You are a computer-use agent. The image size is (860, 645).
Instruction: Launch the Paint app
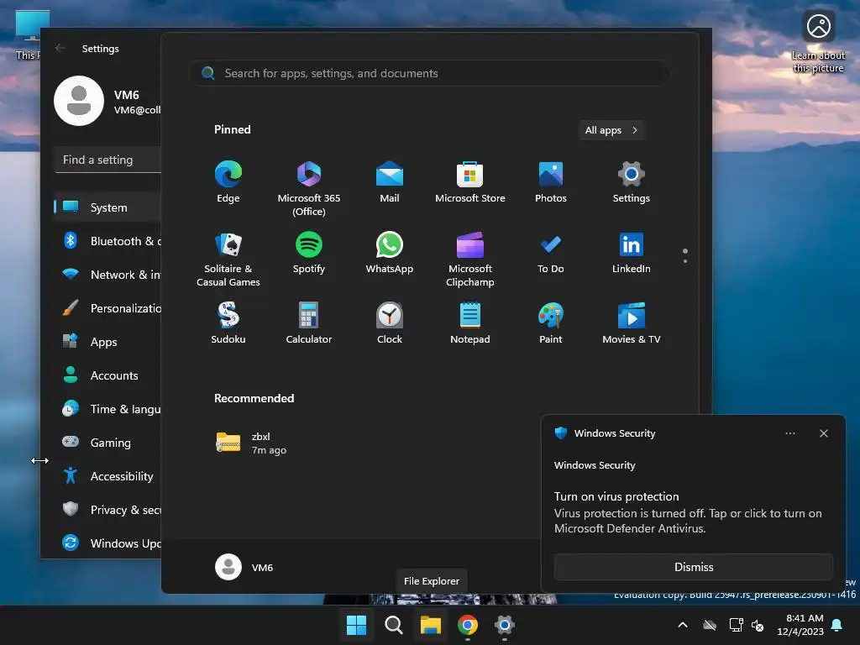pyautogui.click(x=551, y=323)
